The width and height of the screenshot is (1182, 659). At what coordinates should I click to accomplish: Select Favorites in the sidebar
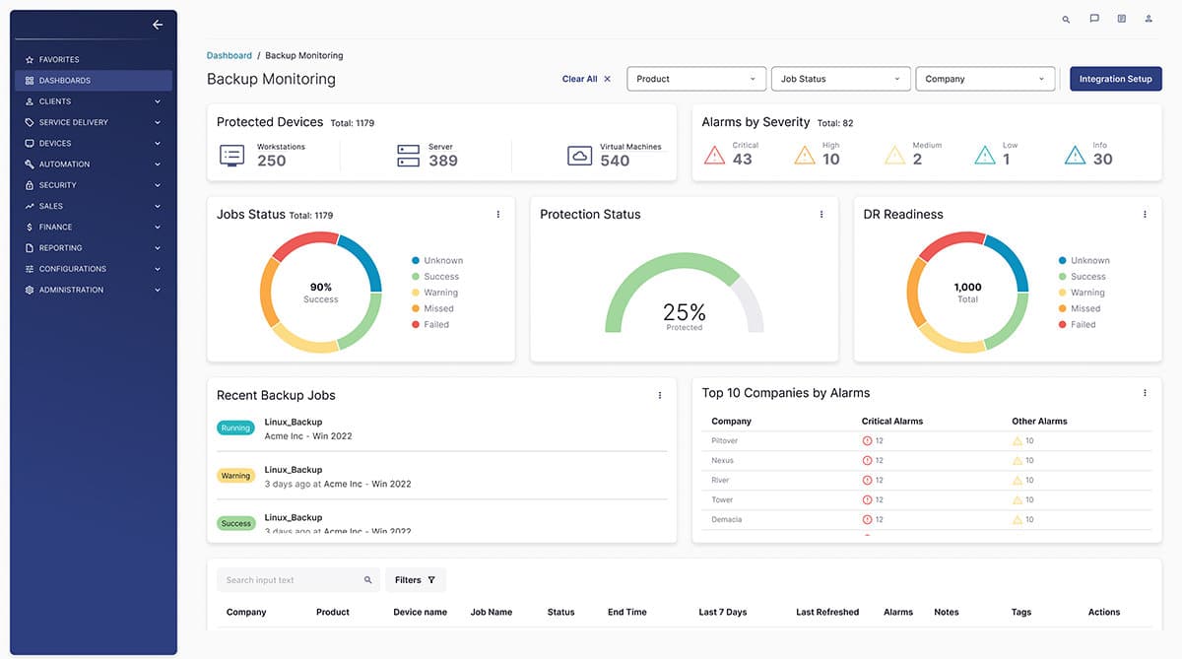click(94, 60)
